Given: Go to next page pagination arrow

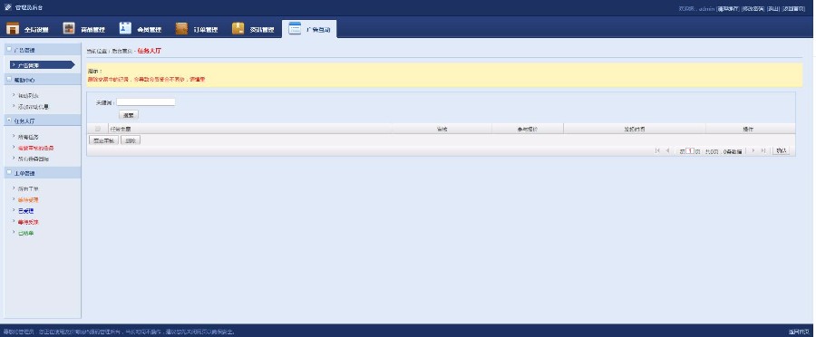Looking at the screenshot, I should 753,150.
